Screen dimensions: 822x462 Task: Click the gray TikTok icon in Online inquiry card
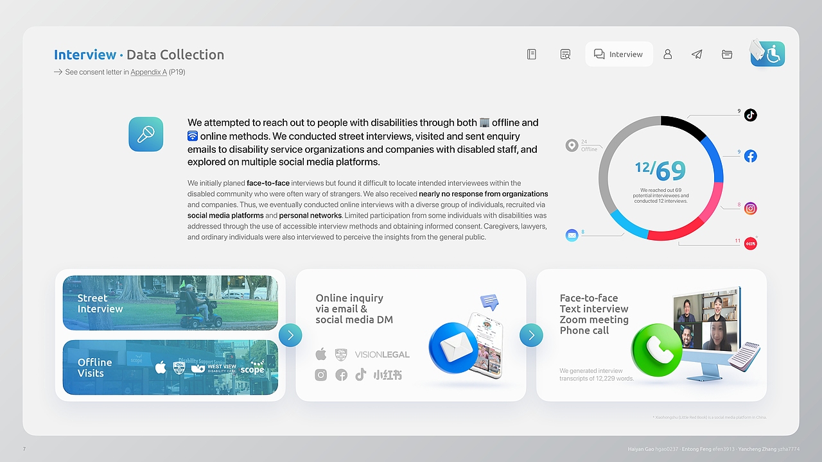(x=361, y=375)
